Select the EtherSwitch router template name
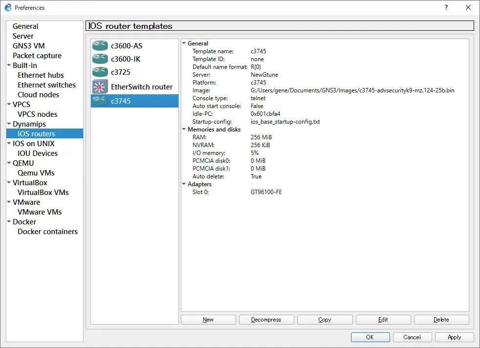This screenshot has width=480, height=348. click(x=142, y=87)
